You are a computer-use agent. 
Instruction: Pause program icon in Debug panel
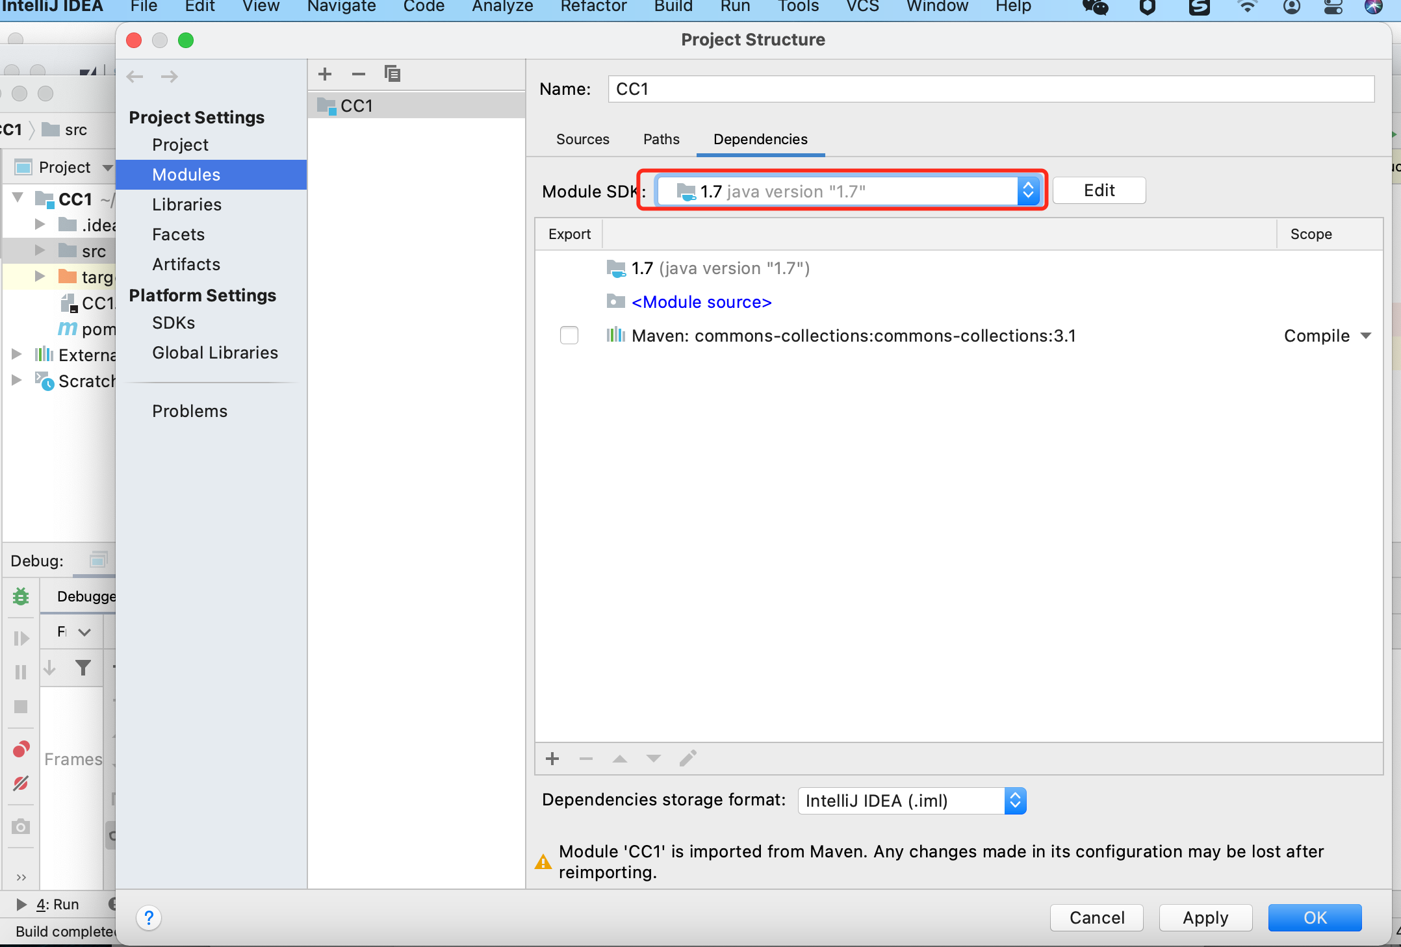pos(21,672)
